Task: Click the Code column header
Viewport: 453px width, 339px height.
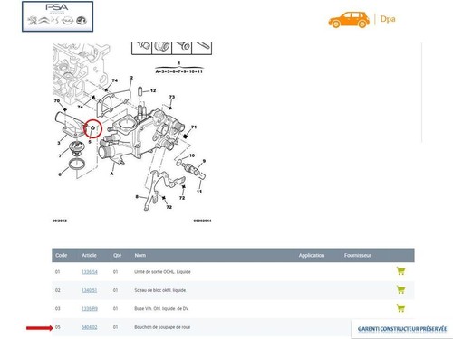Action: 61,255
